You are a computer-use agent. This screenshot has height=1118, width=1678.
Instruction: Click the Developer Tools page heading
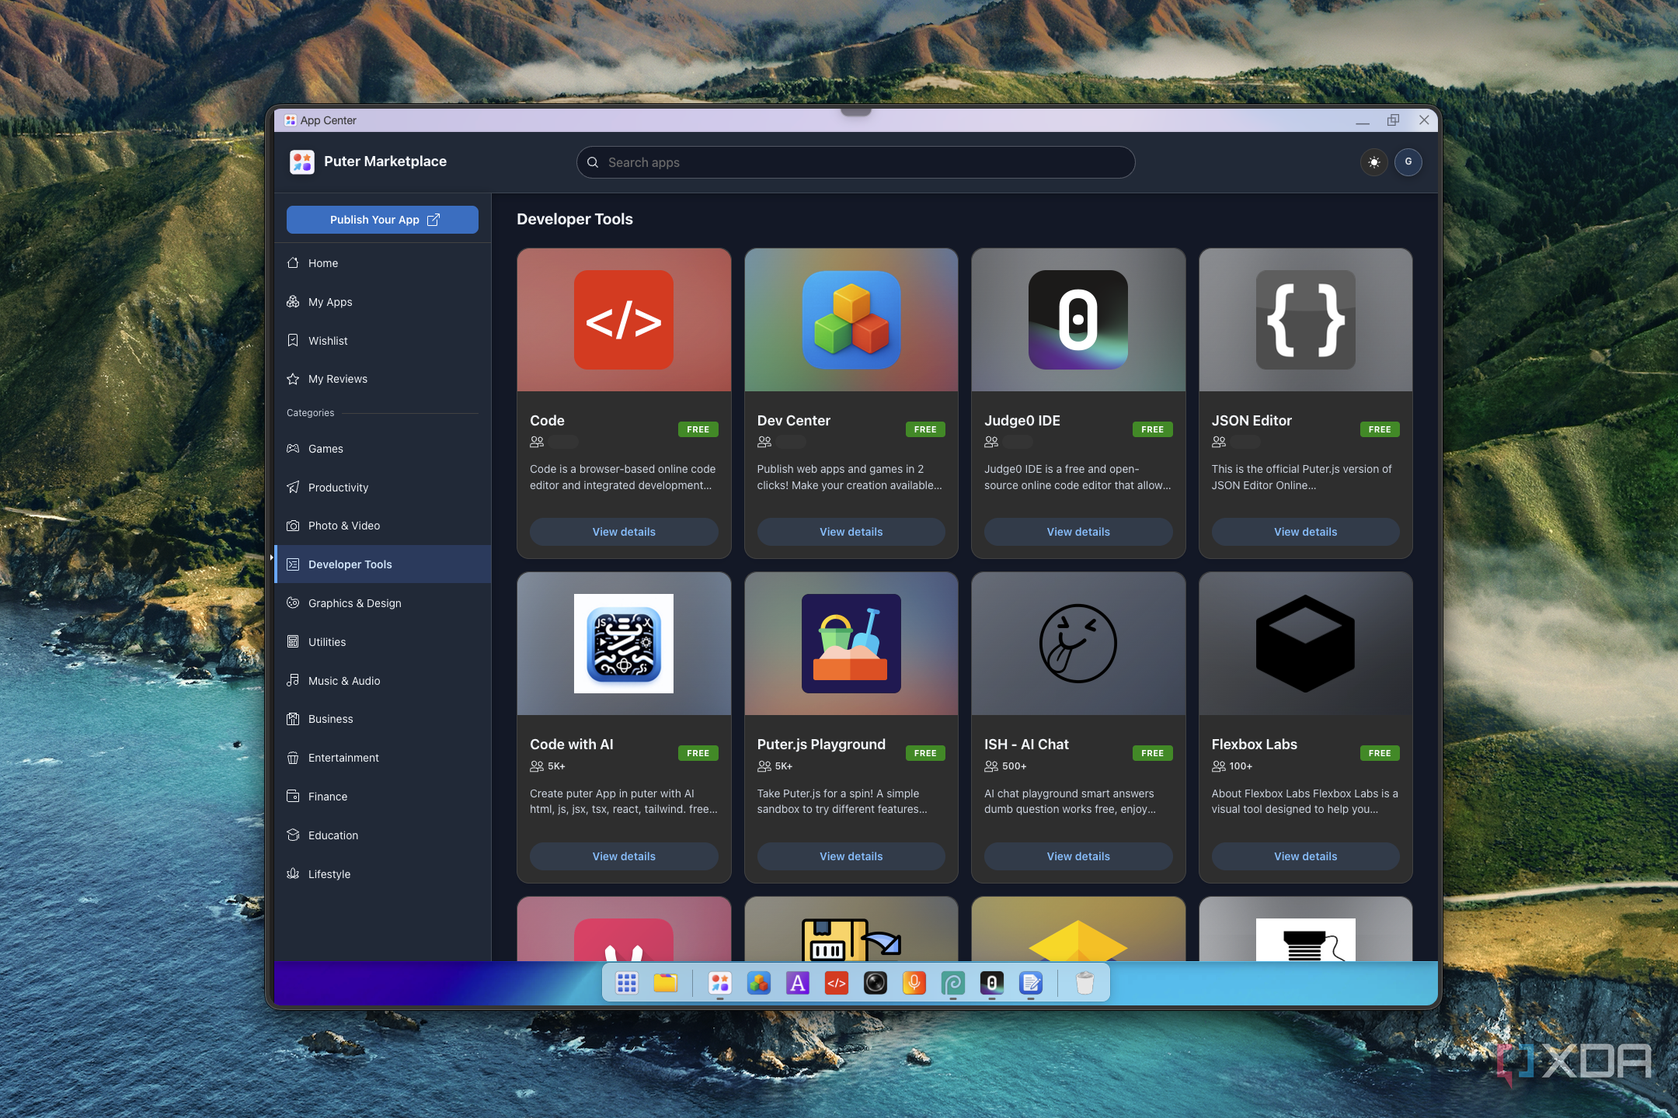[575, 219]
